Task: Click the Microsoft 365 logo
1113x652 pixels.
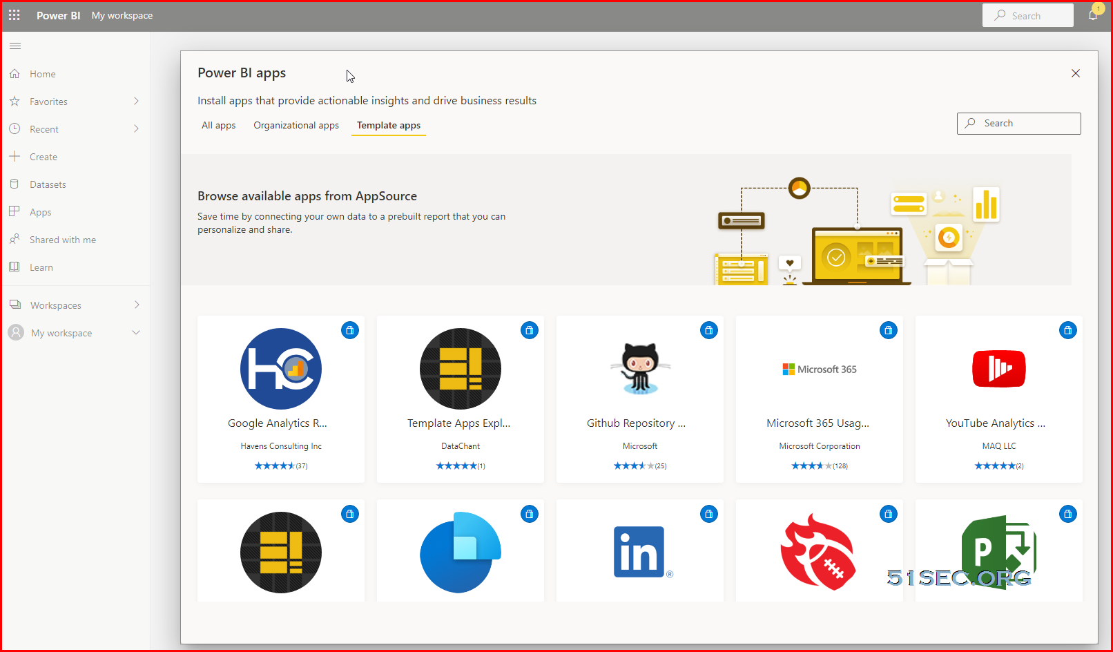Action: pyautogui.click(x=820, y=370)
